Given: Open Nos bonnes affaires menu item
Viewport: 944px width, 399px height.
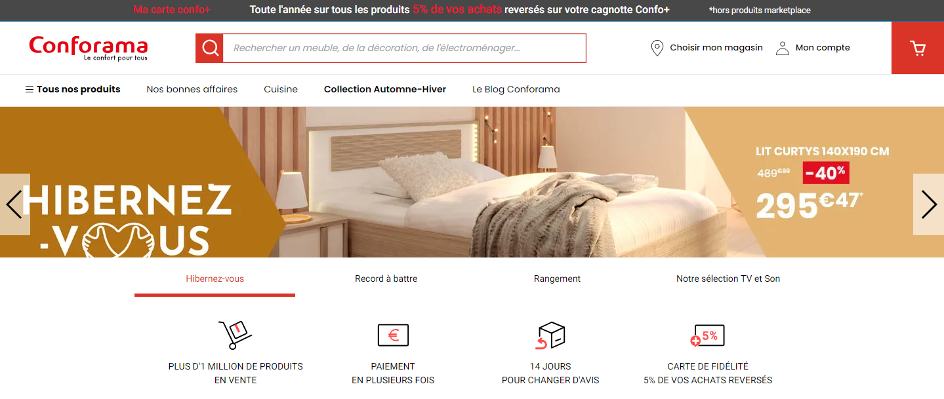Looking at the screenshot, I should tap(192, 89).
